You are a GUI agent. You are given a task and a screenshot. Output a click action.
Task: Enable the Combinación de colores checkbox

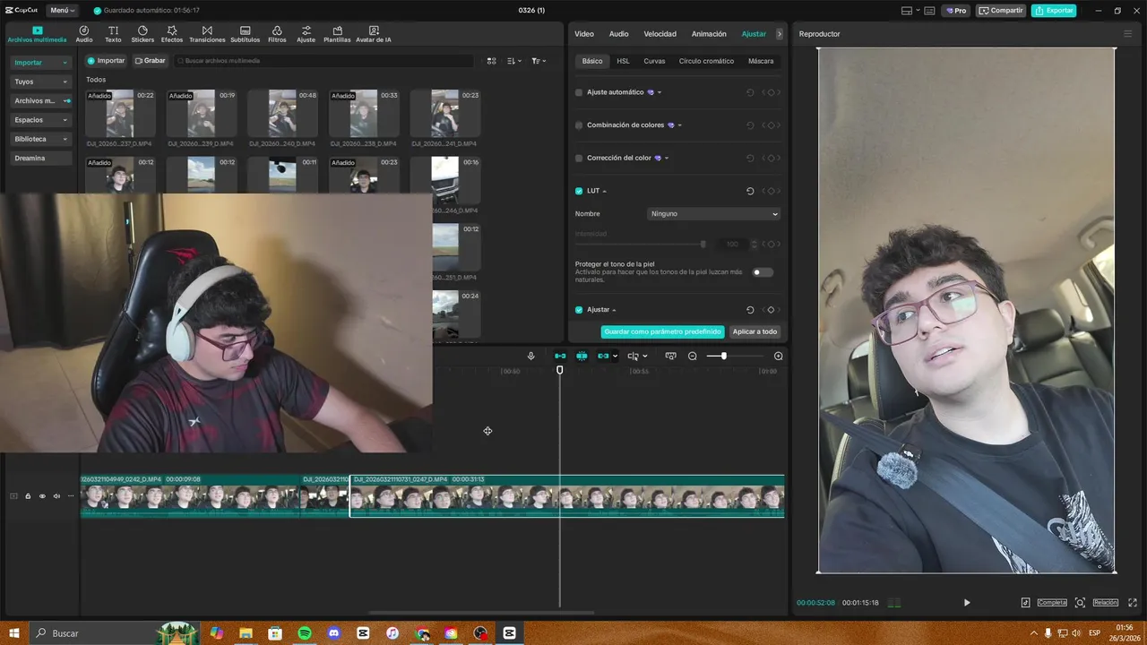click(x=579, y=125)
